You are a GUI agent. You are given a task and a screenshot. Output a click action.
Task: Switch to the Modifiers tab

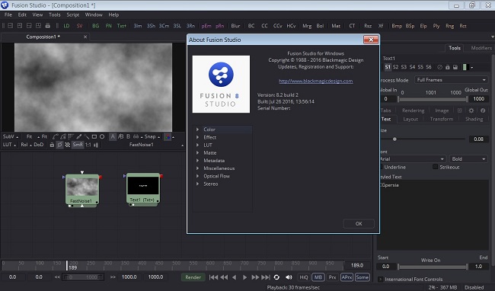click(x=481, y=48)
